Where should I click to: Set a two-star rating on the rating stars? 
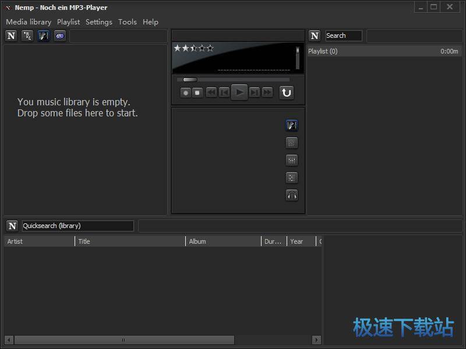click(188, 48)
